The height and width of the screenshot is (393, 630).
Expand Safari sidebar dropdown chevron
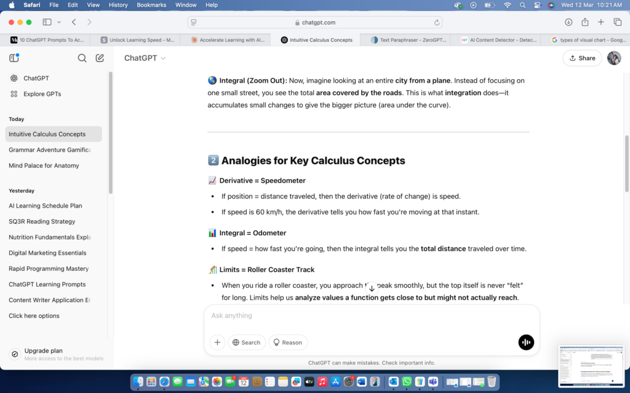pos(59,22)
